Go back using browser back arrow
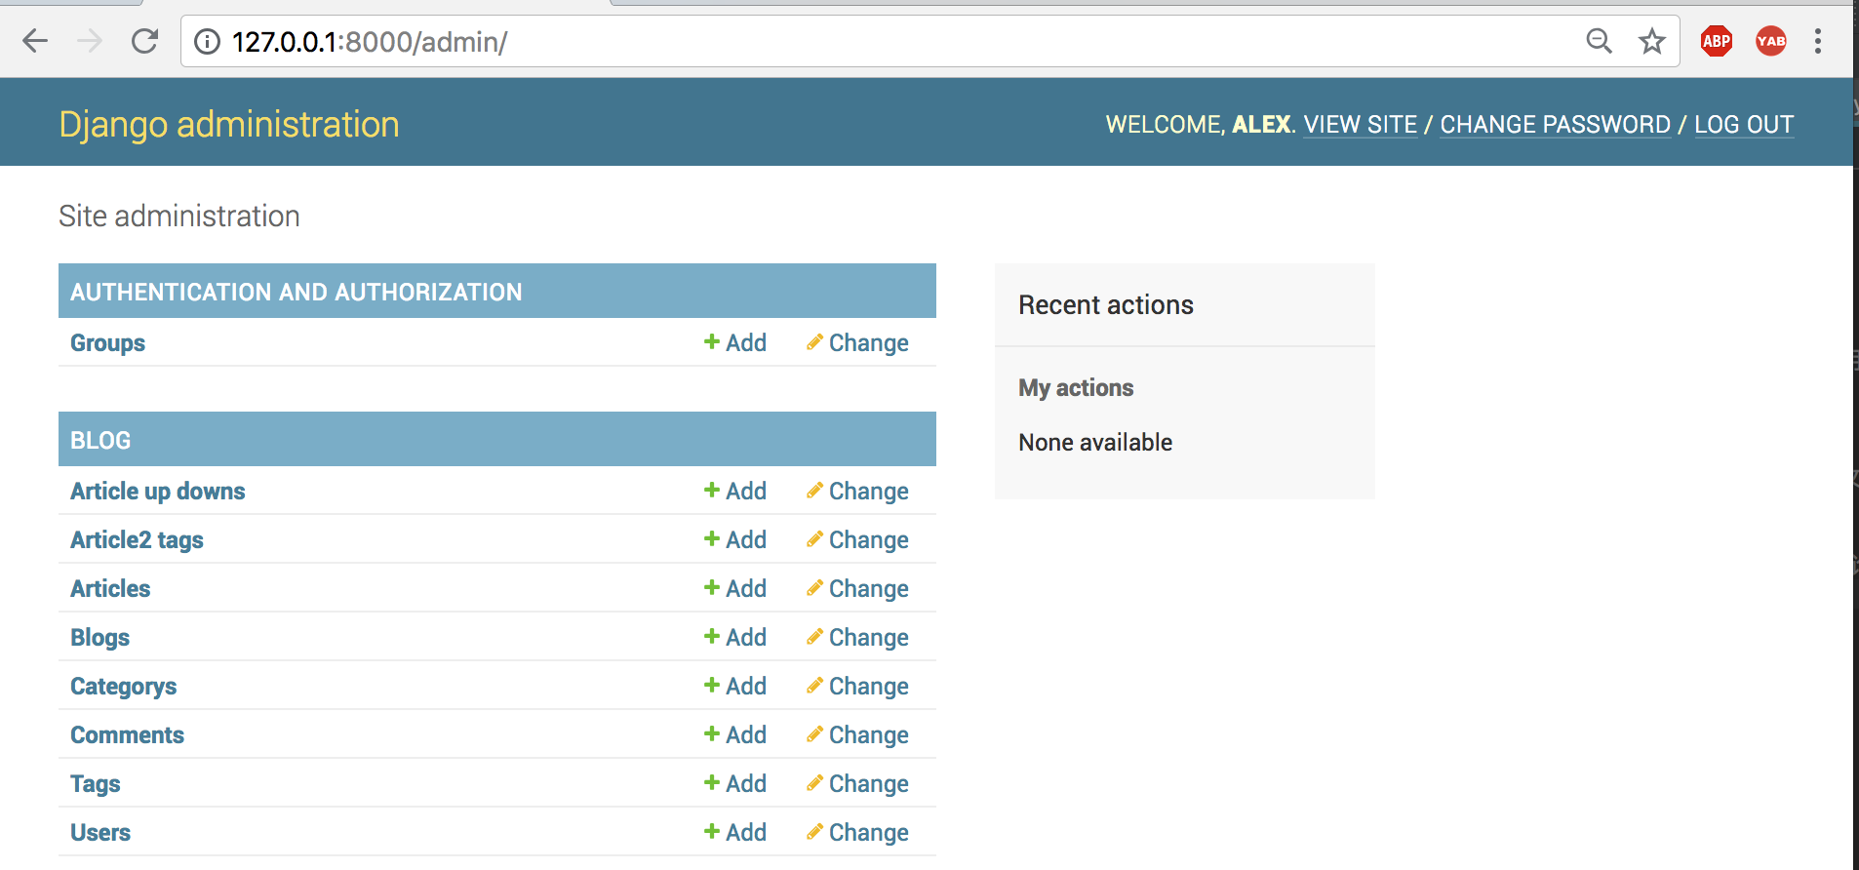The image size is (1859, 870). (x=35, y=41)
